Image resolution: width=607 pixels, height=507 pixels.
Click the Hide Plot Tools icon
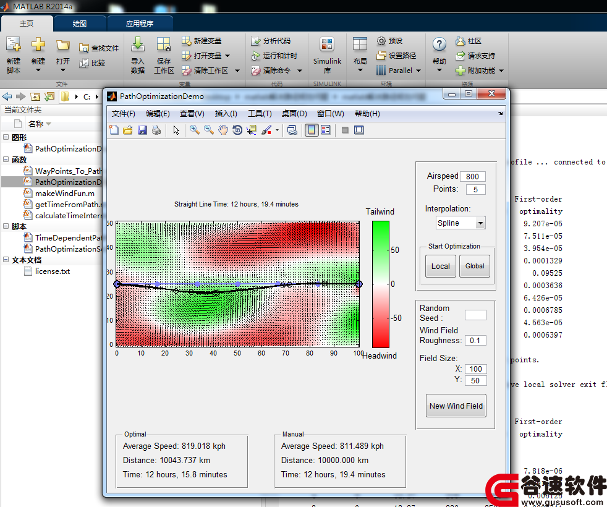tap(345, 130)
